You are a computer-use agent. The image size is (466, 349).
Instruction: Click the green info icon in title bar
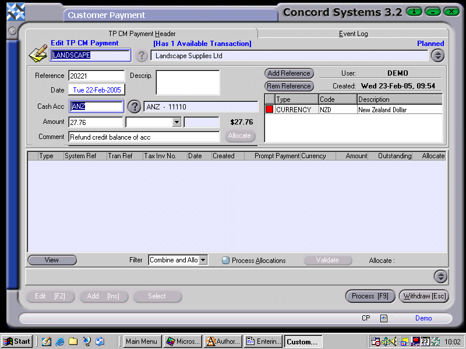(414, 12)
